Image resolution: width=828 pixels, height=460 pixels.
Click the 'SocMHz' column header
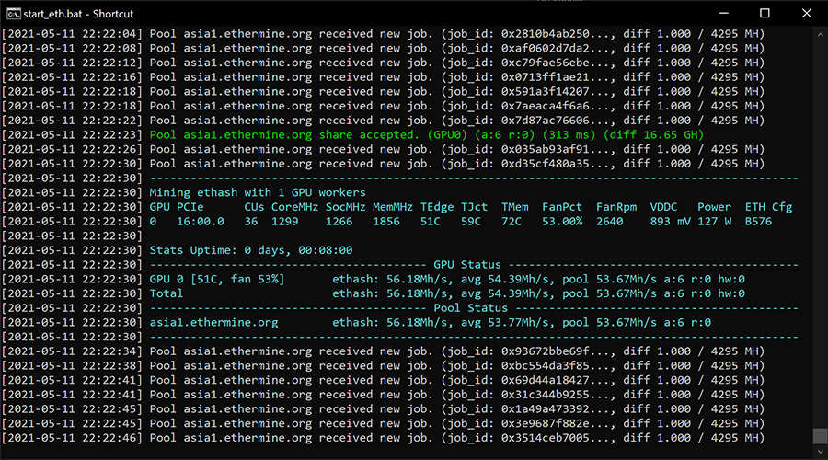point(345,207)
